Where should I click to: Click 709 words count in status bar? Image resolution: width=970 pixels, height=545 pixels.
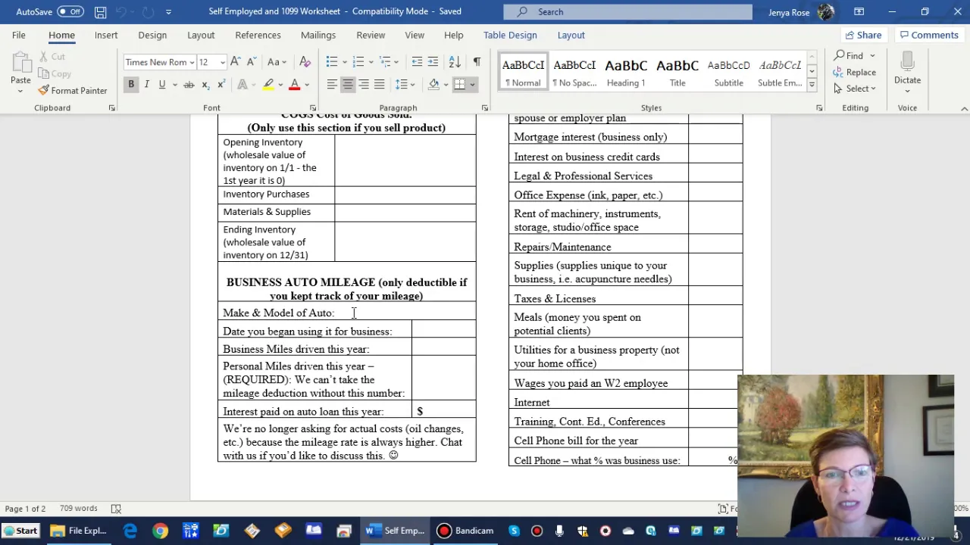79,509
